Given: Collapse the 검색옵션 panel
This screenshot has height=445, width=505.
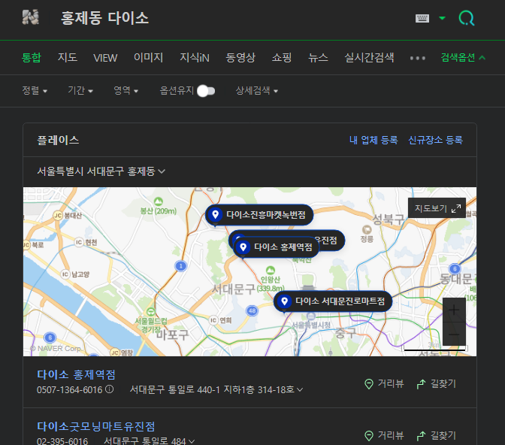Looking at the screenshot, I should (x=463, y=58).
